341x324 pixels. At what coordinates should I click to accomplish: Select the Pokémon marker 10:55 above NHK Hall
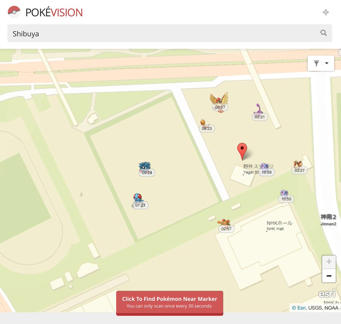286,196
